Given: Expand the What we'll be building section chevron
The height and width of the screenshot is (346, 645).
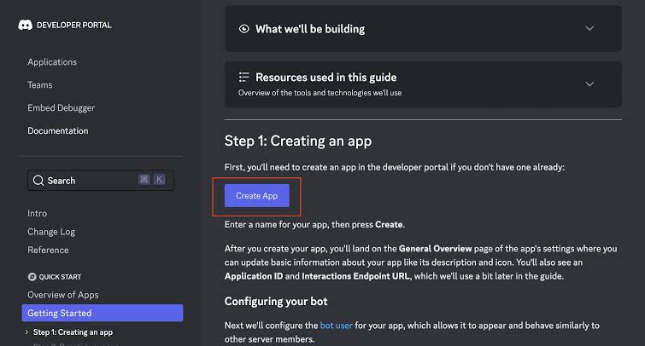Looking at the screenshot, I should 589,28.
